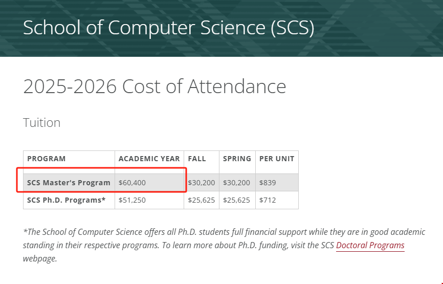The height and width of the screenshot is (284, 443).
Task: Click the SPRING column header
Action: point(237,159)
